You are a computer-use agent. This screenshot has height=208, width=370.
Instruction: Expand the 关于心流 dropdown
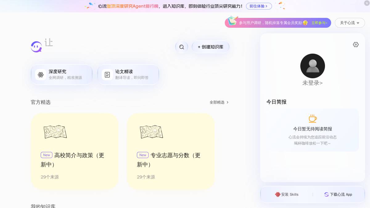pos(350,23)
